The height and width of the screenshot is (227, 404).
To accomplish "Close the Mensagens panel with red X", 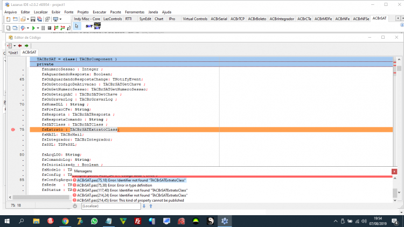I will click(394, 172).
